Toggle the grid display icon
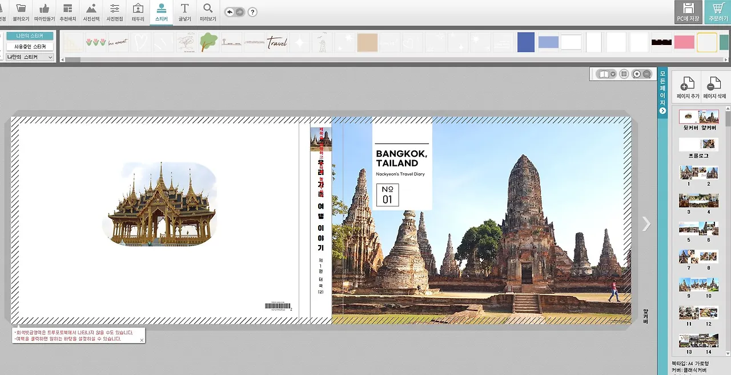This screenshot has width=731, height=375. [x=624, y=74]
